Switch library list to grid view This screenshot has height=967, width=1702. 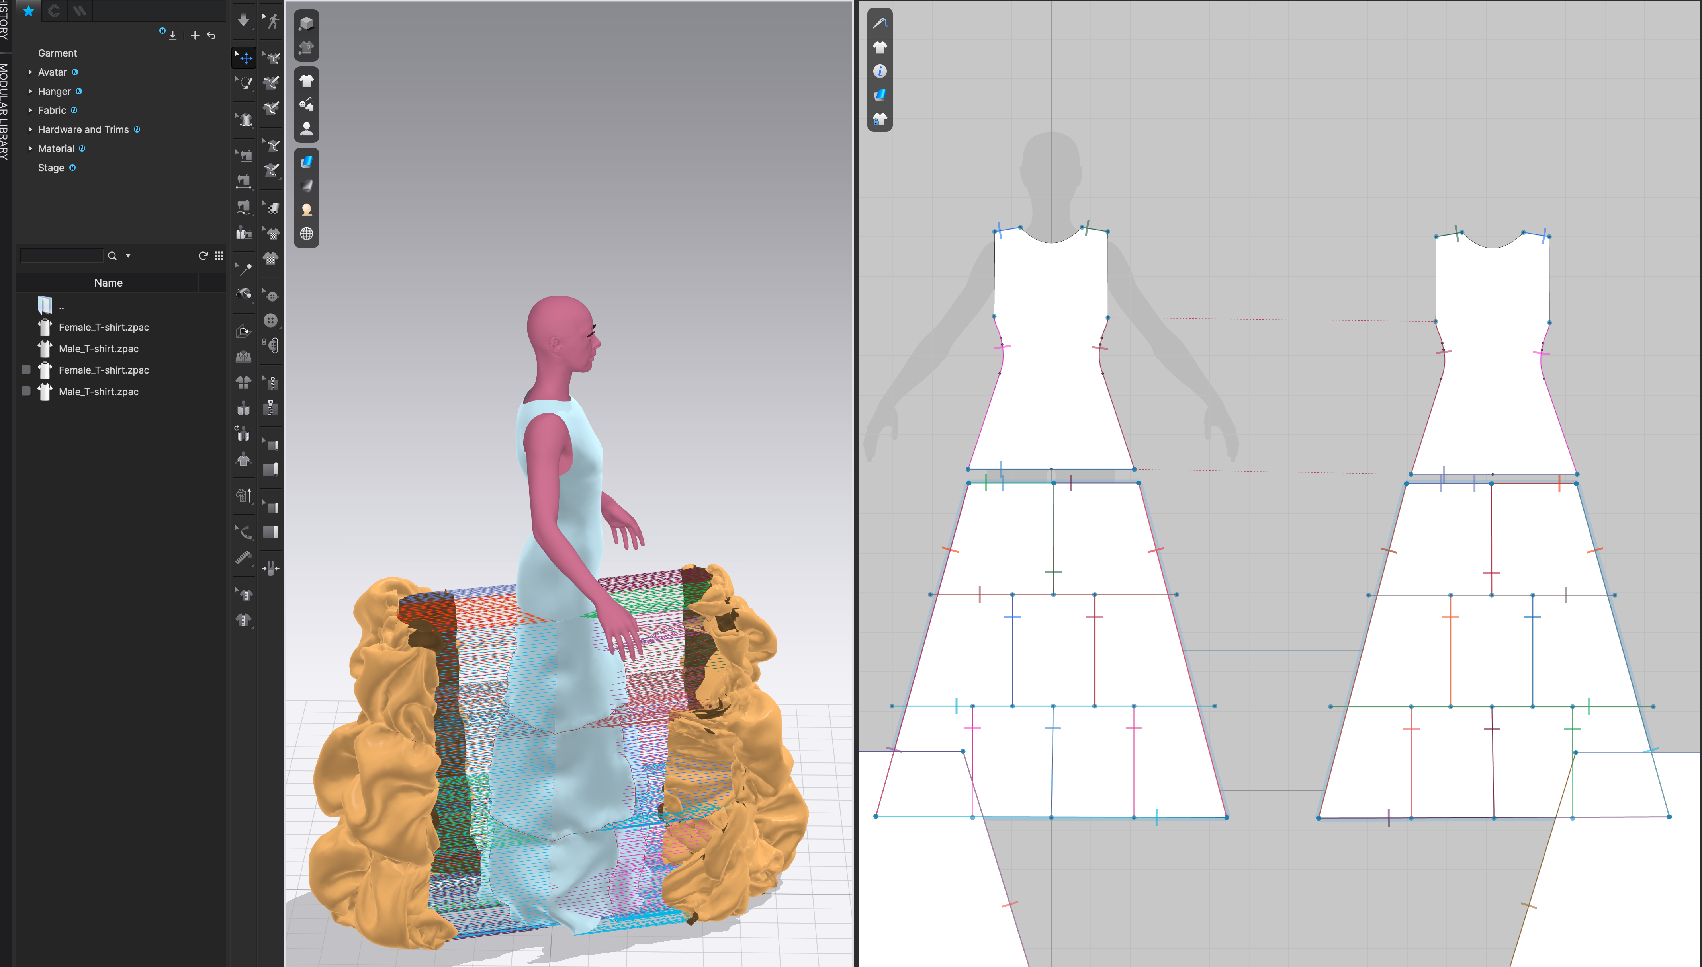219,256
